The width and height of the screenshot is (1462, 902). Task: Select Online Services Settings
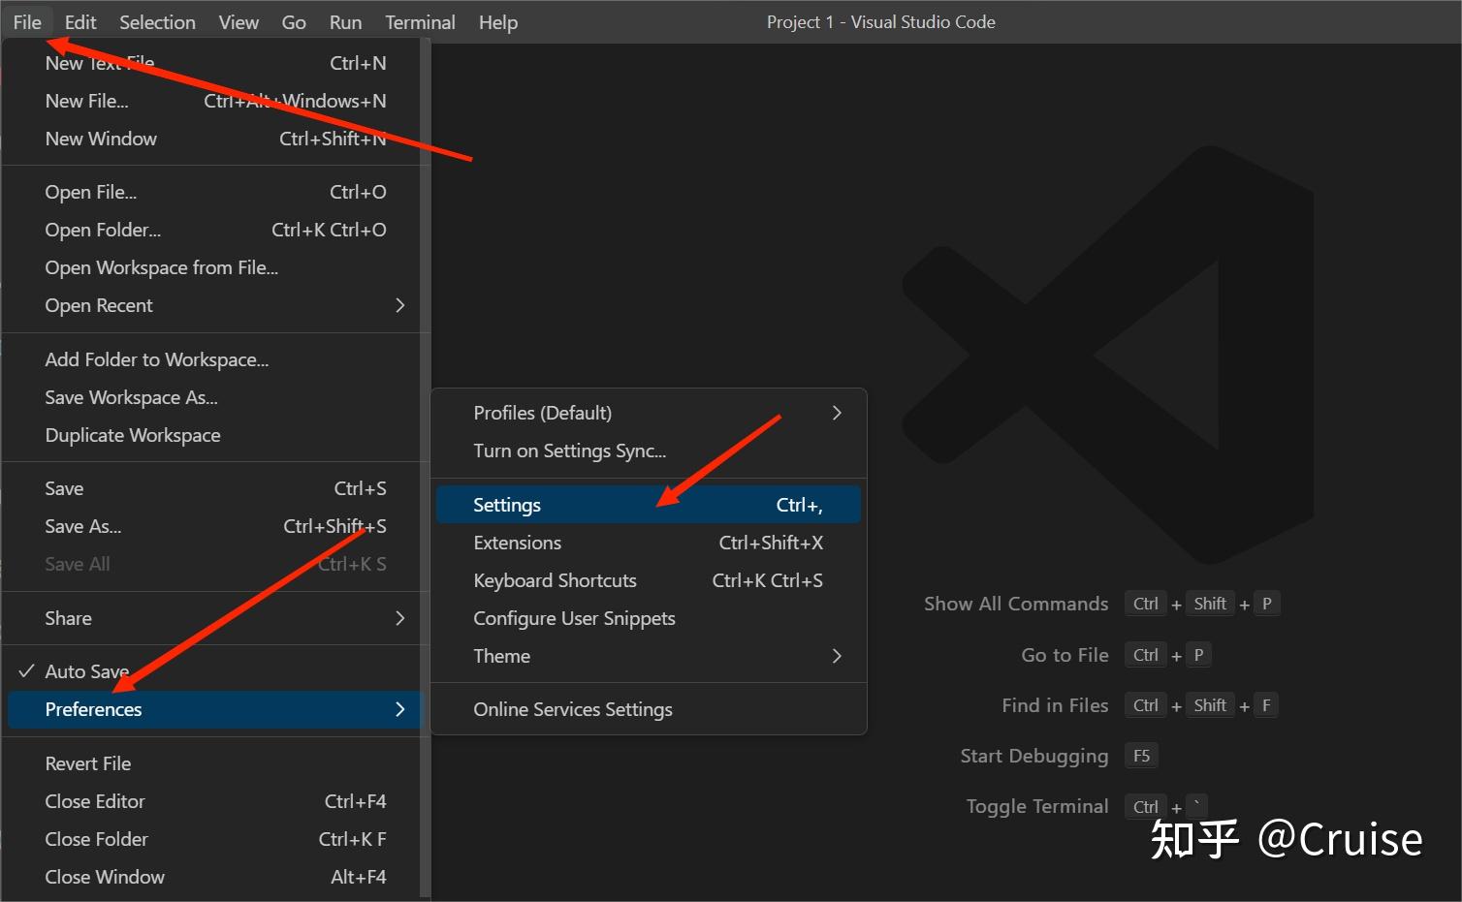[x=572, y=708]
